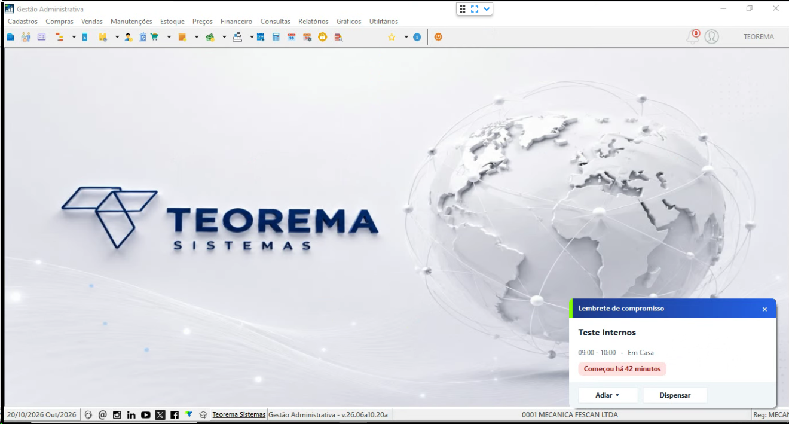Open the Preços menu
789x424 pixels.
[203, 22]
